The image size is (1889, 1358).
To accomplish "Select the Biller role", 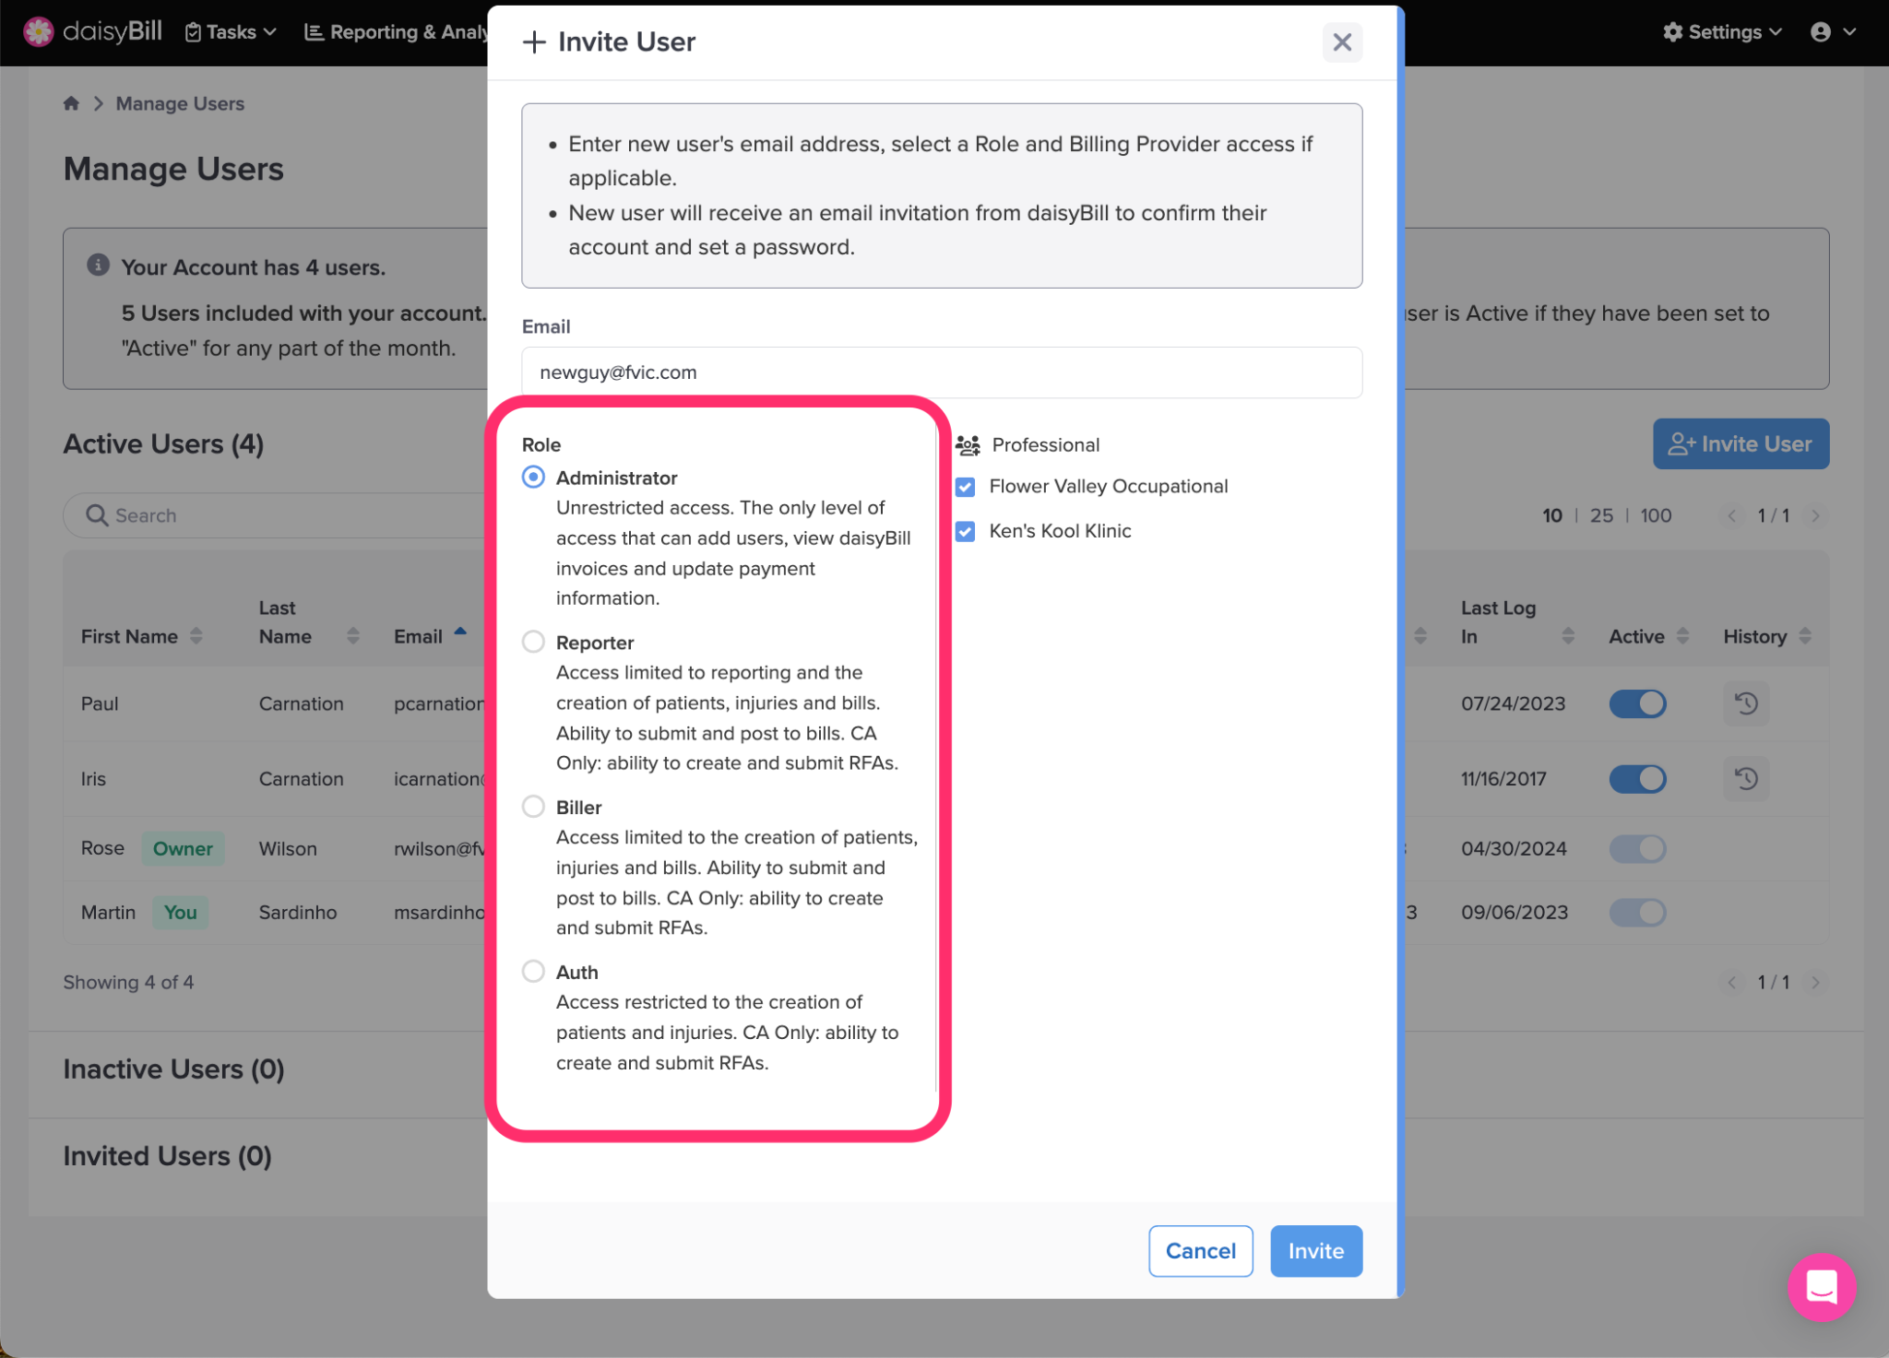I will [x=533, y=807].
